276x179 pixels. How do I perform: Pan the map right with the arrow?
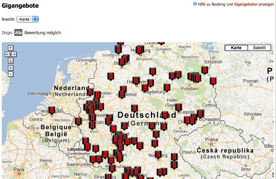click(x=14, y=54)
